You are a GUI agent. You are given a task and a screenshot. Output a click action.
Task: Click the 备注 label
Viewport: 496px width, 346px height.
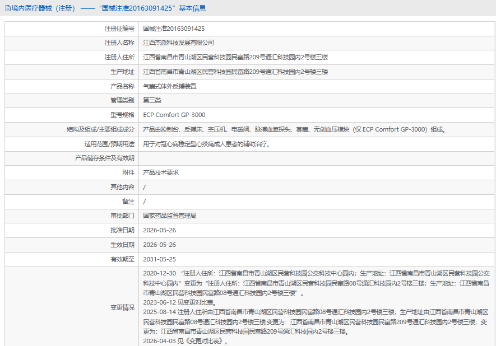[x=128, y=202]
